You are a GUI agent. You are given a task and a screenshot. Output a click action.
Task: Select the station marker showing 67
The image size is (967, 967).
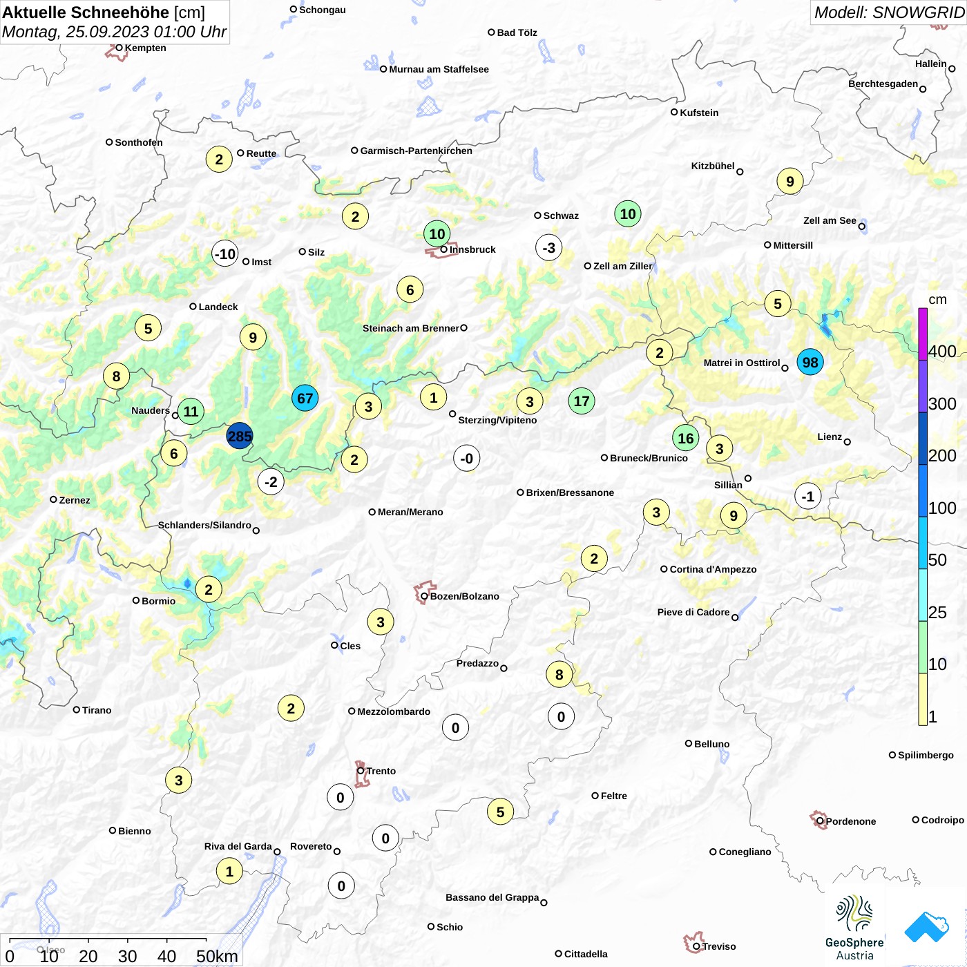305,398
